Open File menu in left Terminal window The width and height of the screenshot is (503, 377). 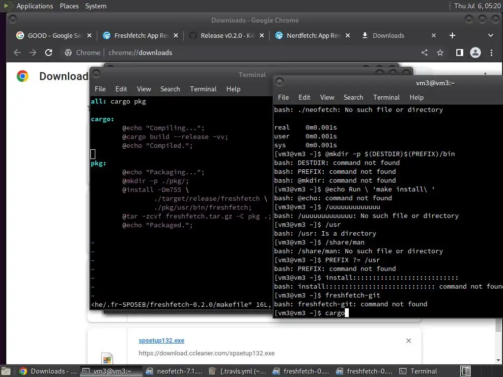click(x=100, y=89)
